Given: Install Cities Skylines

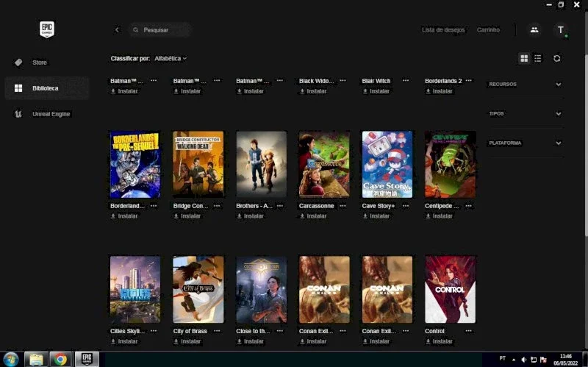Looking at the screenshot, I should click(x=124, y=341).
